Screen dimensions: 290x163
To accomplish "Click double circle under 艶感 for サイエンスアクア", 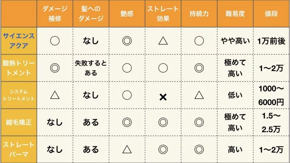I will click(x=127, y=41).
